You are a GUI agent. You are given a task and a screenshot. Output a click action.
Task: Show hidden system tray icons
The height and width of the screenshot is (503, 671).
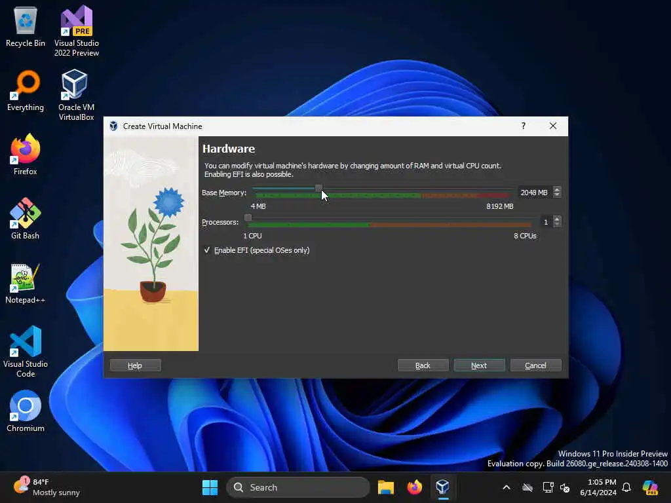point(507,487)
